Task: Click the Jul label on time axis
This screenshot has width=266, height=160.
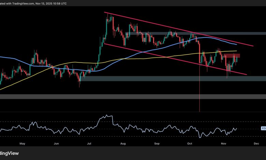Action: click(x=88, y=144)
